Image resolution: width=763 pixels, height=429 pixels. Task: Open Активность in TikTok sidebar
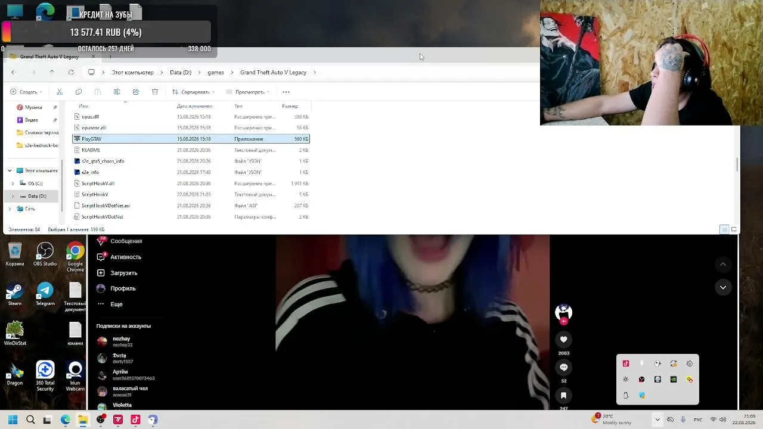(119, 257)
